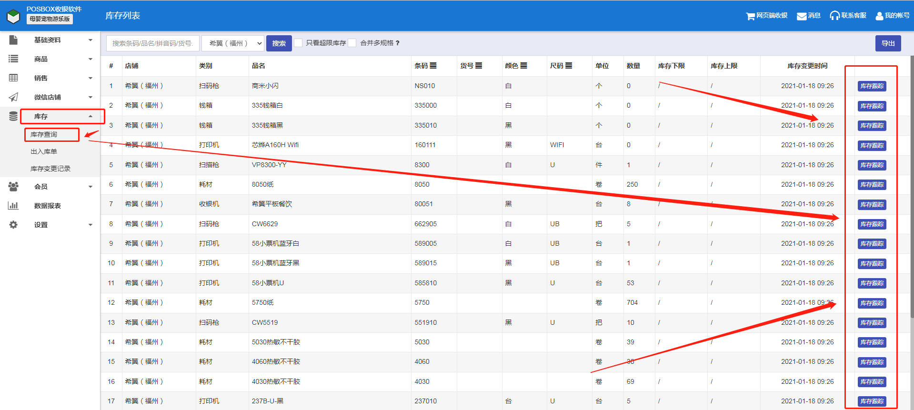Viewport: 914px width, 410px height.
Task: Collapse the 库存 menu arrow
Action: (x=90, y=116)
